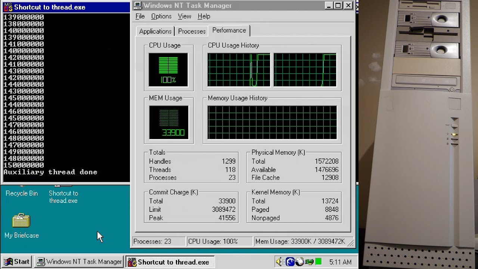Click the volume speaker tray icon
This screenshot has height=269, width=478.
point(279,262)
